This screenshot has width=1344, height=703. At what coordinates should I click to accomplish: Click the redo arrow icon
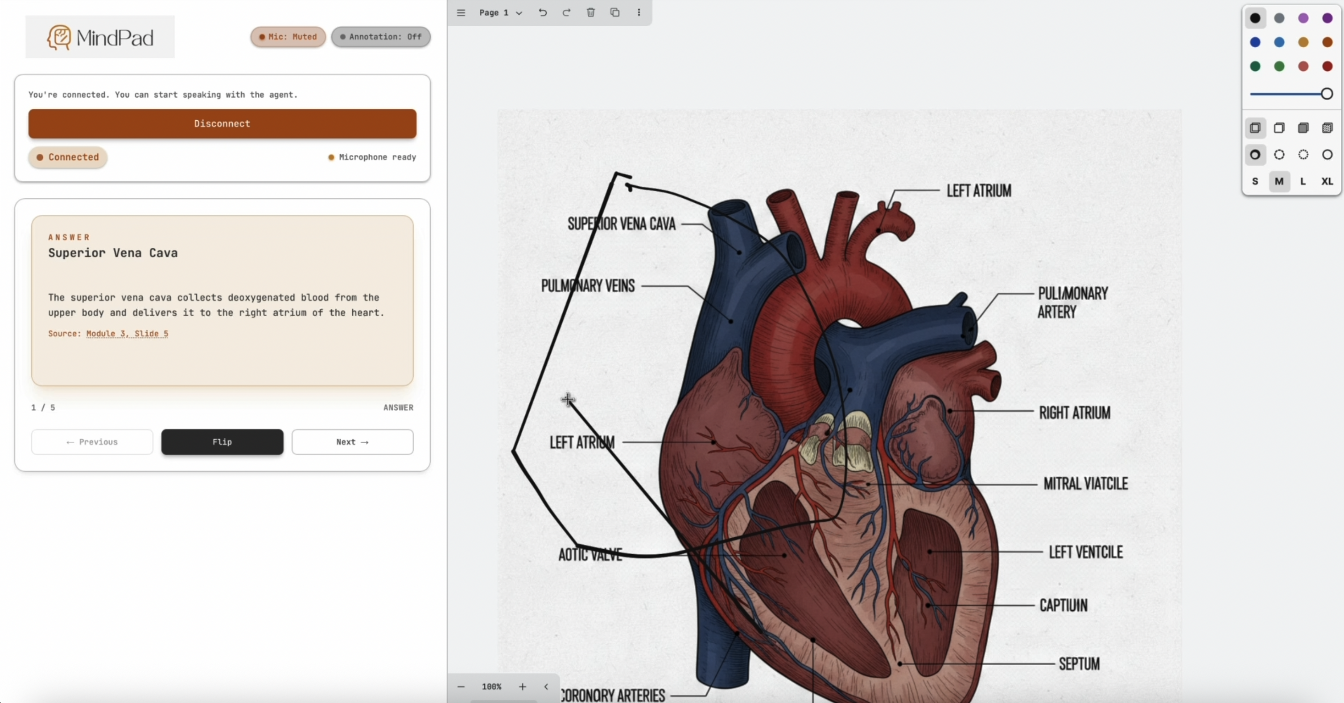click(x=567, y=12)
